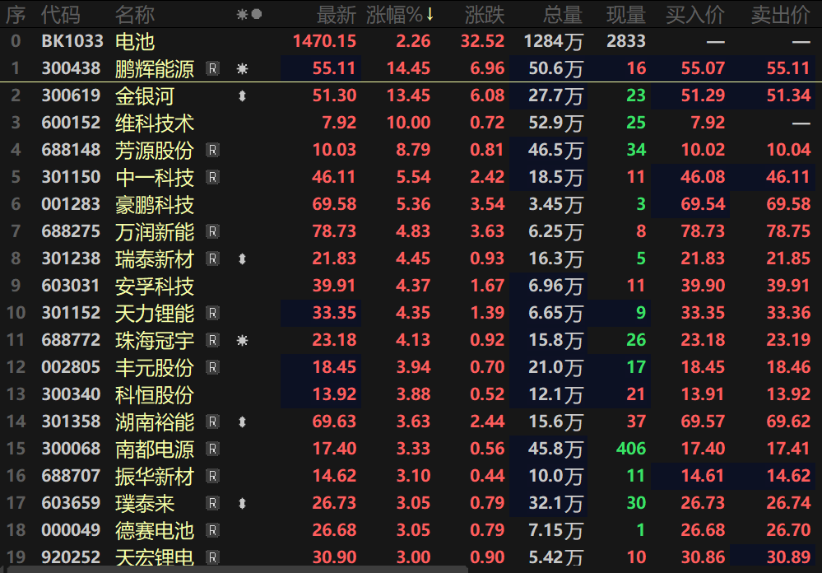Select stock 豪鹏科技 by name
This screenshot has width=822, height=573.
click(x=155, y=205)
